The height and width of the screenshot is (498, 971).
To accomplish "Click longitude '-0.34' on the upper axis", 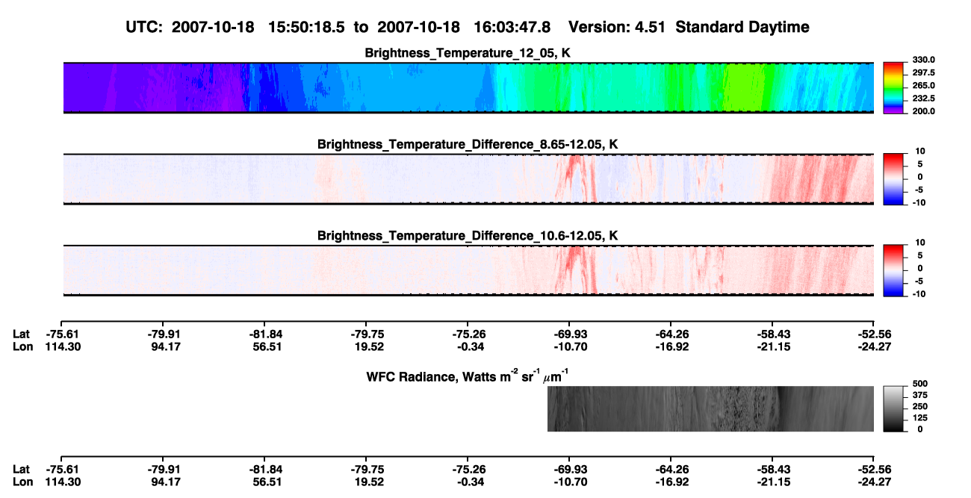I will pyautogui.click(x=469, y=346).
